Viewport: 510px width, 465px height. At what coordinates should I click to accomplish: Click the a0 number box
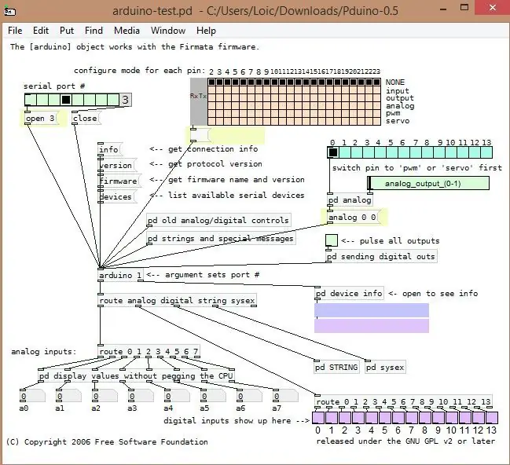pos(32,396)
